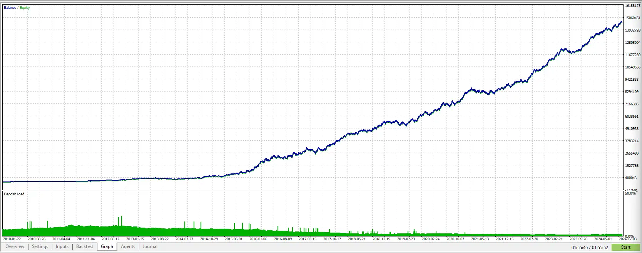Click the 2010.01.22 date on the time axis
This screenshot has width=642, height=253.
[x=12, y=239]
